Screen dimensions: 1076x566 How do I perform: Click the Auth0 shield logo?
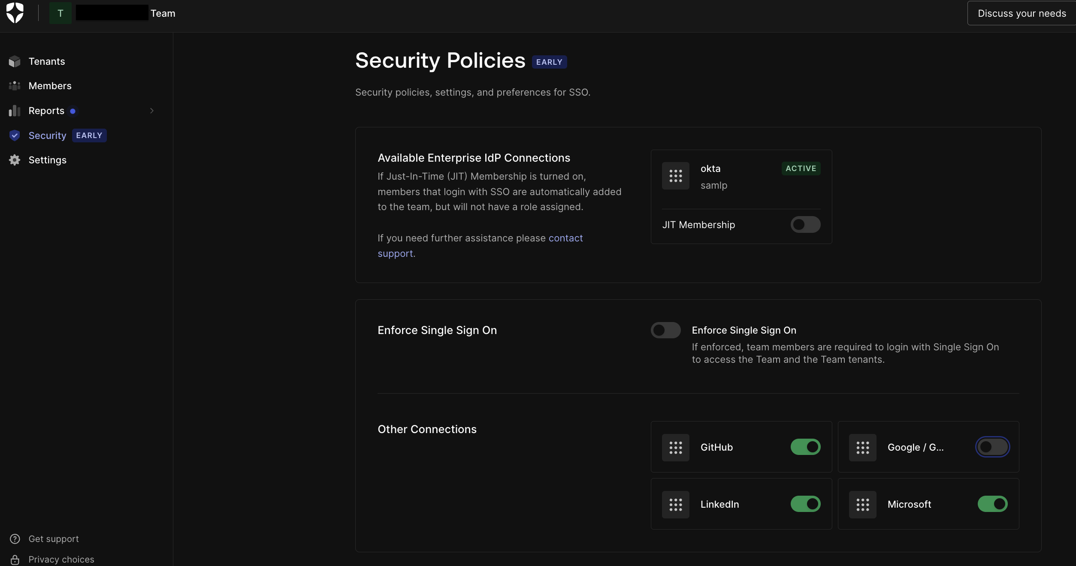[15, 13]
